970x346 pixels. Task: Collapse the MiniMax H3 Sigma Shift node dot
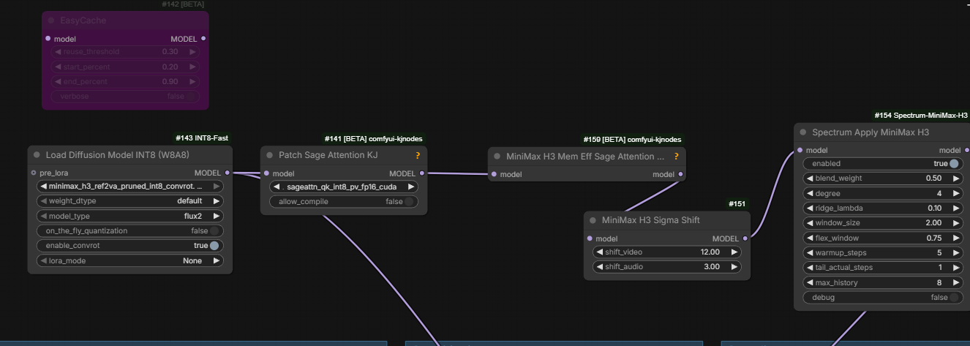pos(593,220)
